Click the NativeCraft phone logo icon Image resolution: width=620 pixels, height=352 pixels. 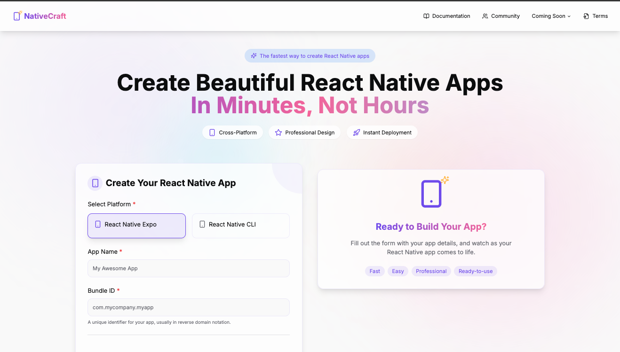pos(17,16)
